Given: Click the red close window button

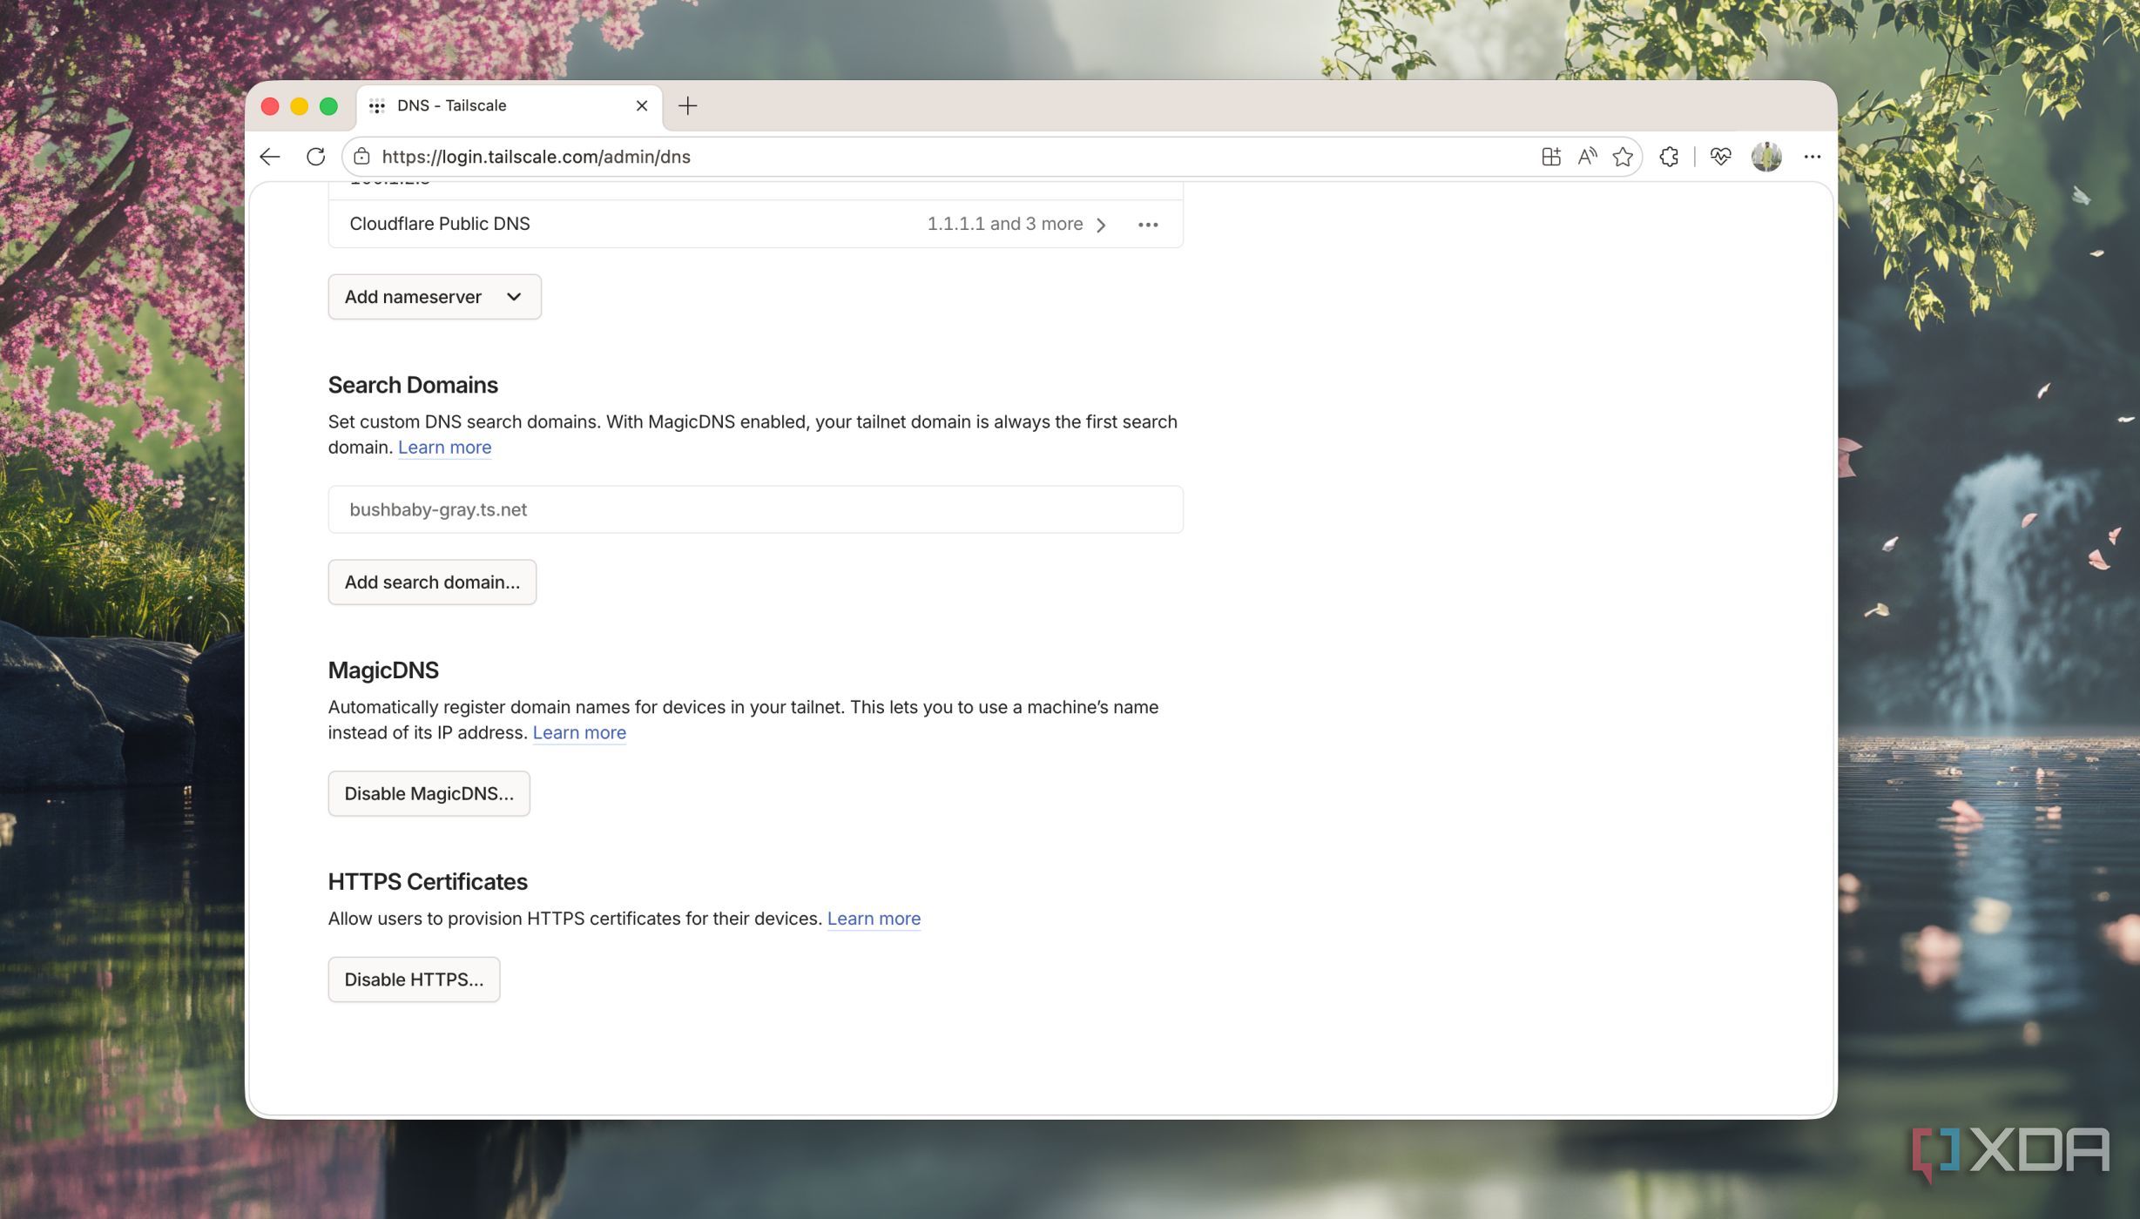Looking at the screenshot, I should (270, 106).
